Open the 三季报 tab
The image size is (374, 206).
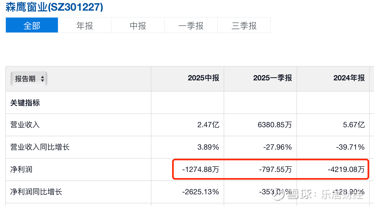point(244,26)
